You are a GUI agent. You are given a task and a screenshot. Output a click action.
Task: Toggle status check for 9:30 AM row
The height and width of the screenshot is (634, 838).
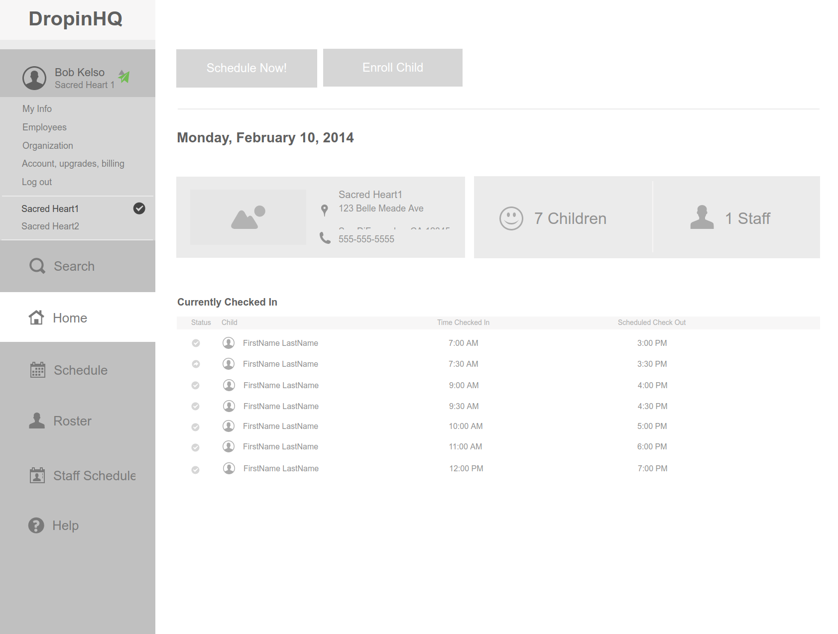point(196,406)
